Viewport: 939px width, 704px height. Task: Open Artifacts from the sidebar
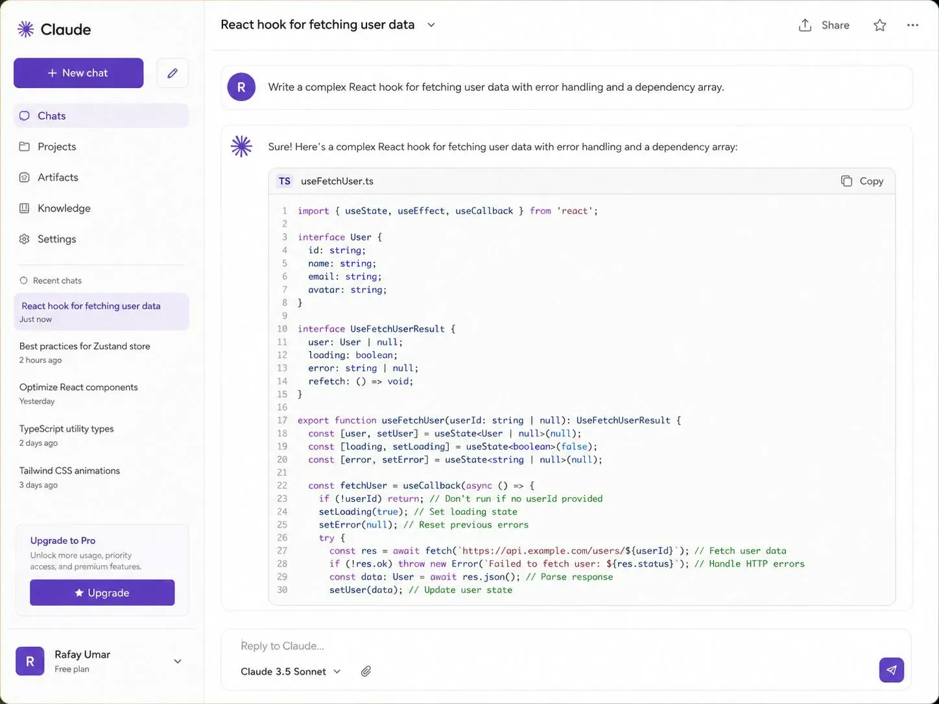pyautogui.click(x=101, y=178)
